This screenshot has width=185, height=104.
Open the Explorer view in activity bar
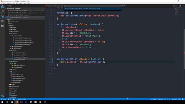tap(2, 6)
